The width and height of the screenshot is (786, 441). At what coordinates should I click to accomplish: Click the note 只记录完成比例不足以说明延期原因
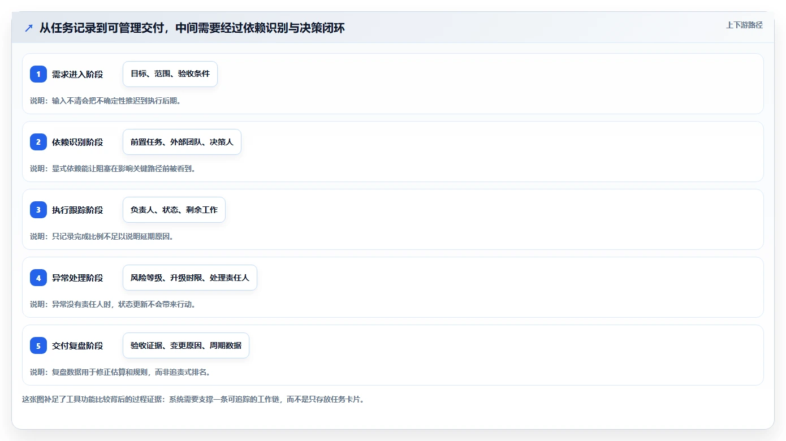[x=102, y=236]
